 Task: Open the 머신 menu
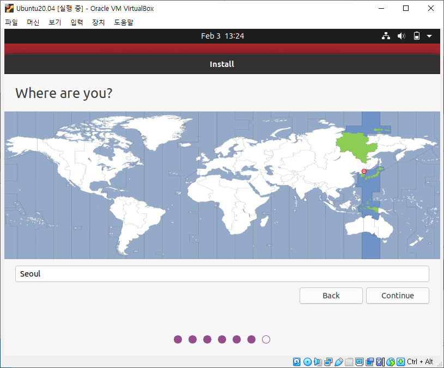(x=33, y=22)
